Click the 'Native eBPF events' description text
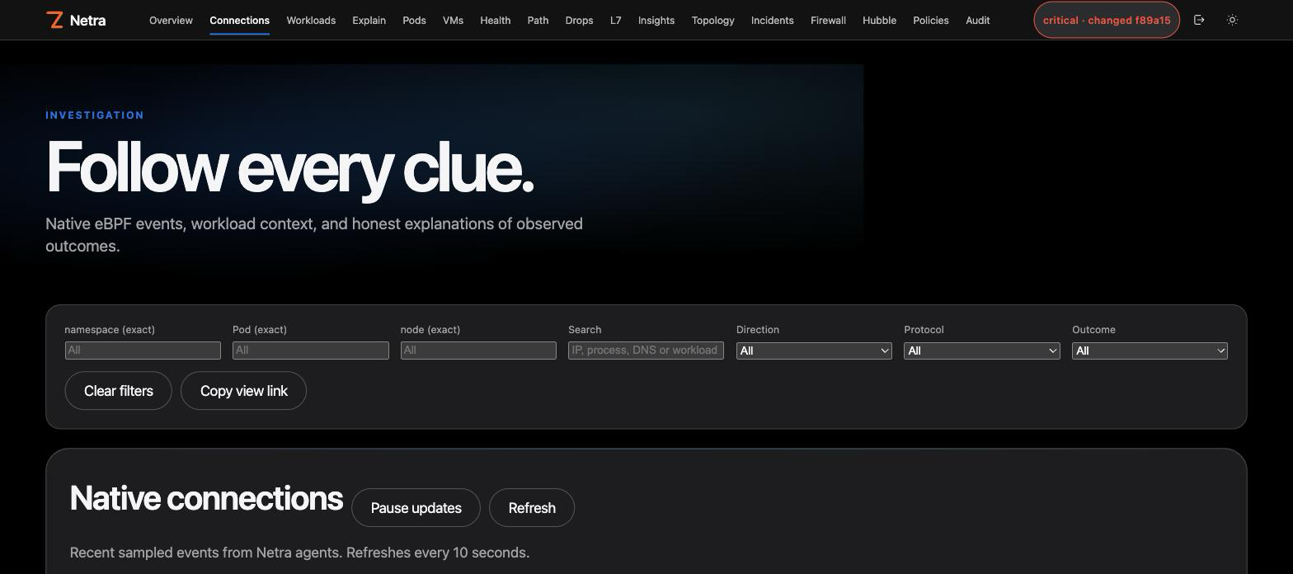Image resolution: width=1293 pixels, height=574 pixels. tap(314, 235)
